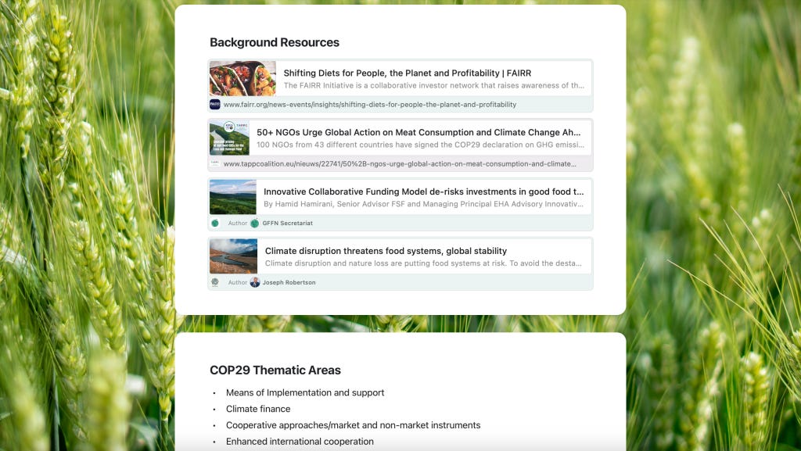
Task: Click the Joseph Robertson author name
Action: coord(289,282)
